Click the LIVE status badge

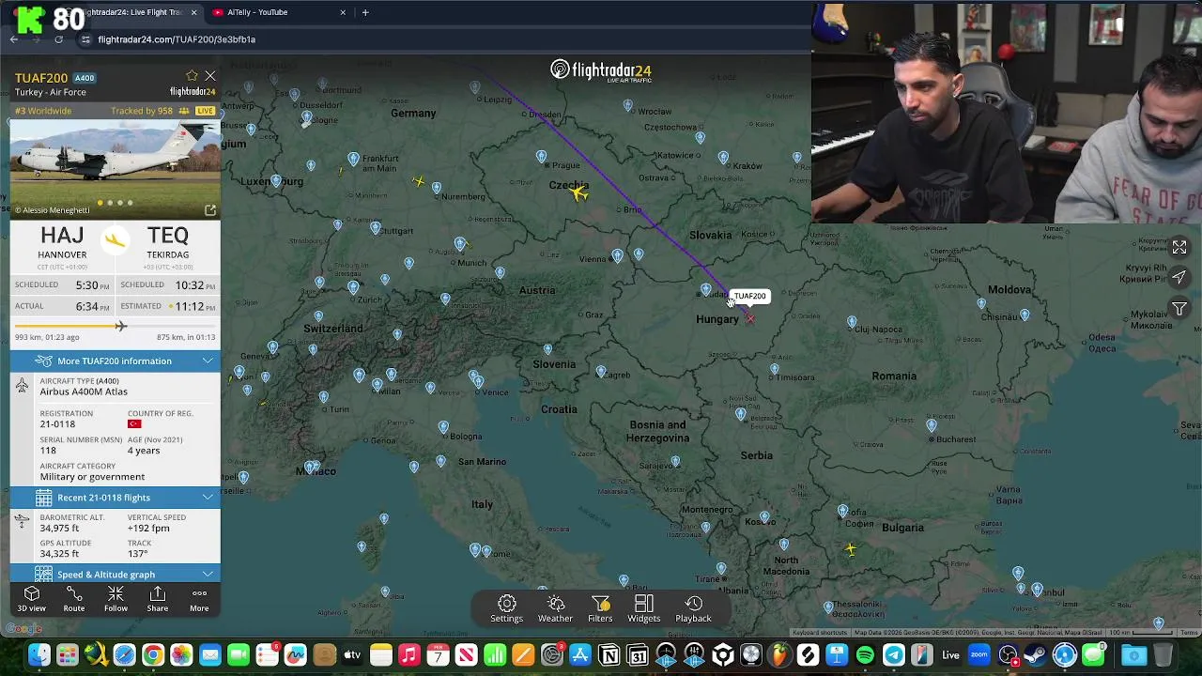[205, 111]
